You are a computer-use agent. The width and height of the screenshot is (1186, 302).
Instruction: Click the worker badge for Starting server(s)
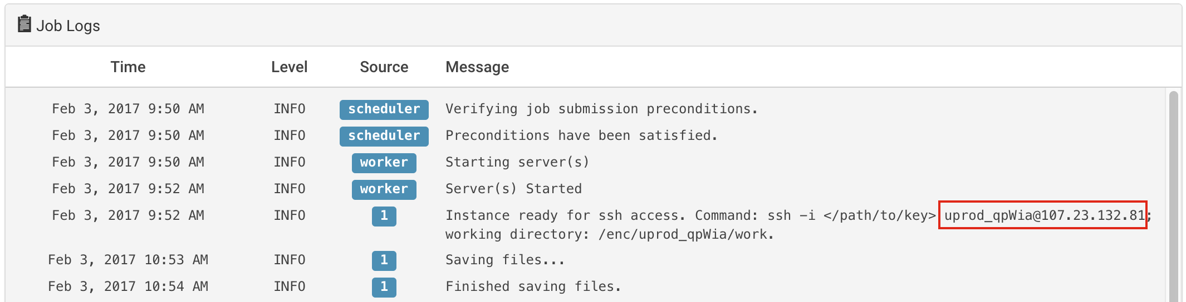[x=384, y=163]
